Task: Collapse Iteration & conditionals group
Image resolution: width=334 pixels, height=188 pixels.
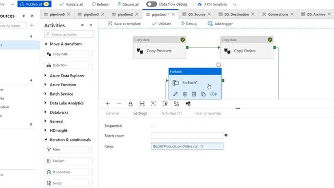Action: point(45,139)
